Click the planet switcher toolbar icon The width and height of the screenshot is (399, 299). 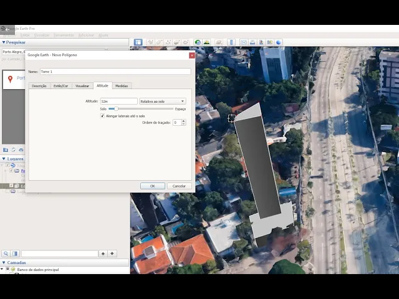(219, 42)
